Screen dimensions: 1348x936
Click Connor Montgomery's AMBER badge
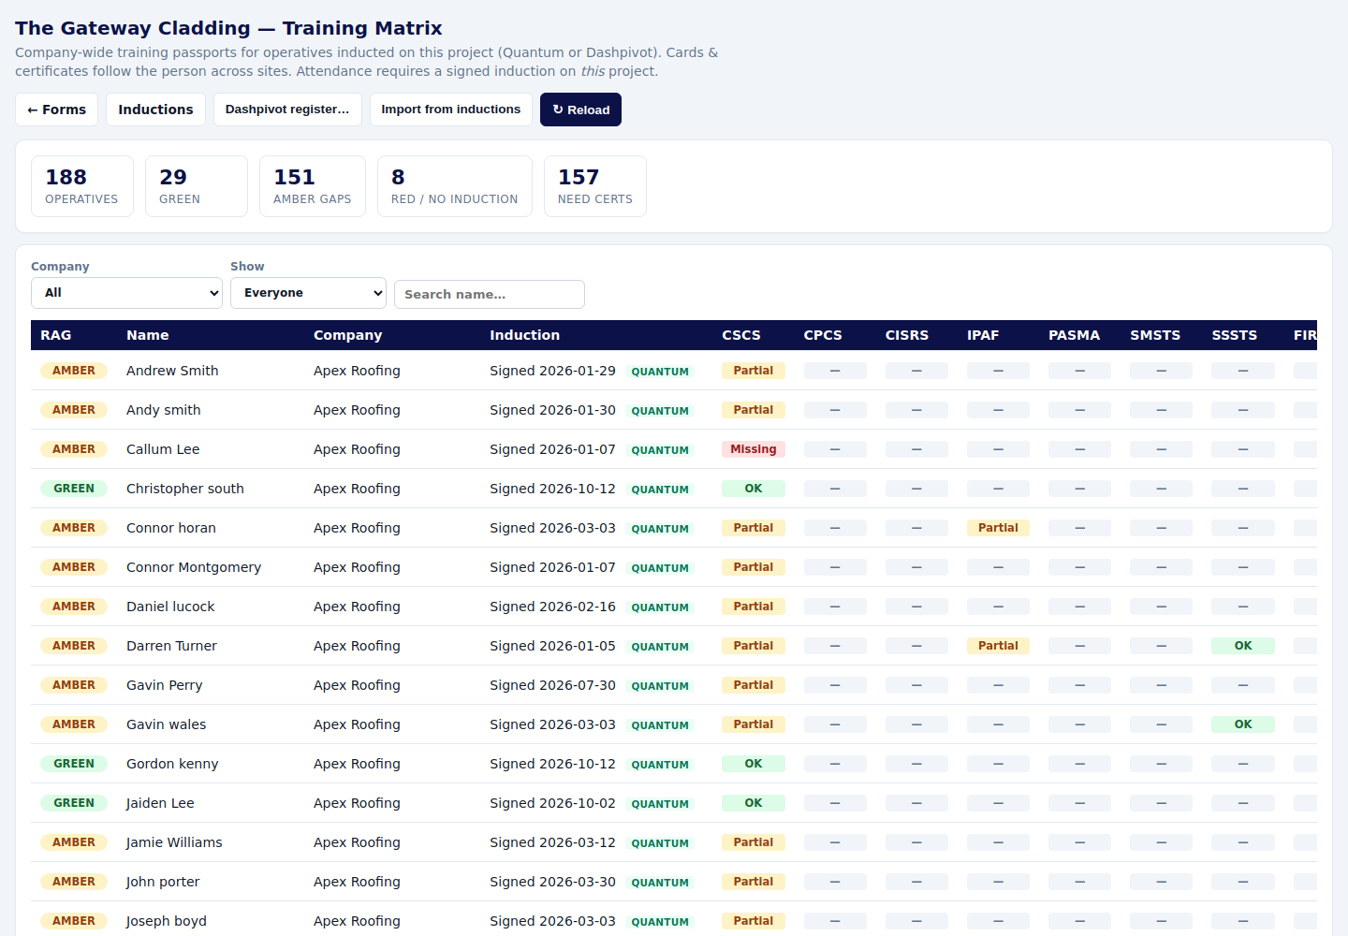[74, 567]
